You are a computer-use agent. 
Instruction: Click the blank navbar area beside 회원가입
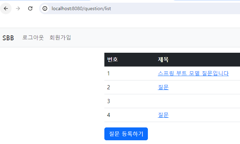[x=155, y=38]
